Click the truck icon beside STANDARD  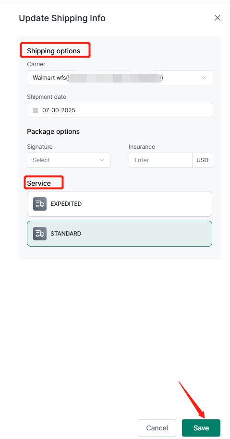tap(40, 234)
